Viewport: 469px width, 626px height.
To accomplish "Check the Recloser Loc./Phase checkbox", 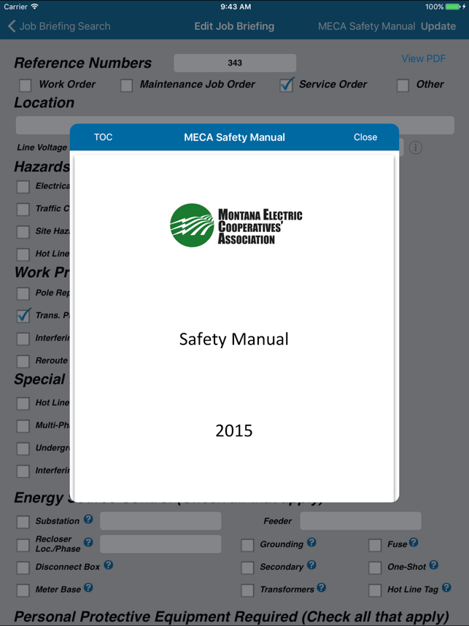I will (23, 545).
